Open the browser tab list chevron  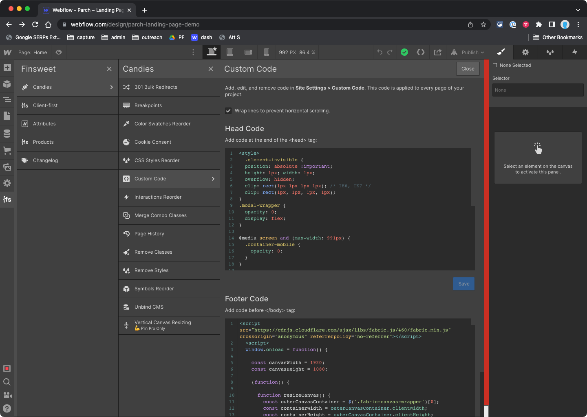point(578,10)
